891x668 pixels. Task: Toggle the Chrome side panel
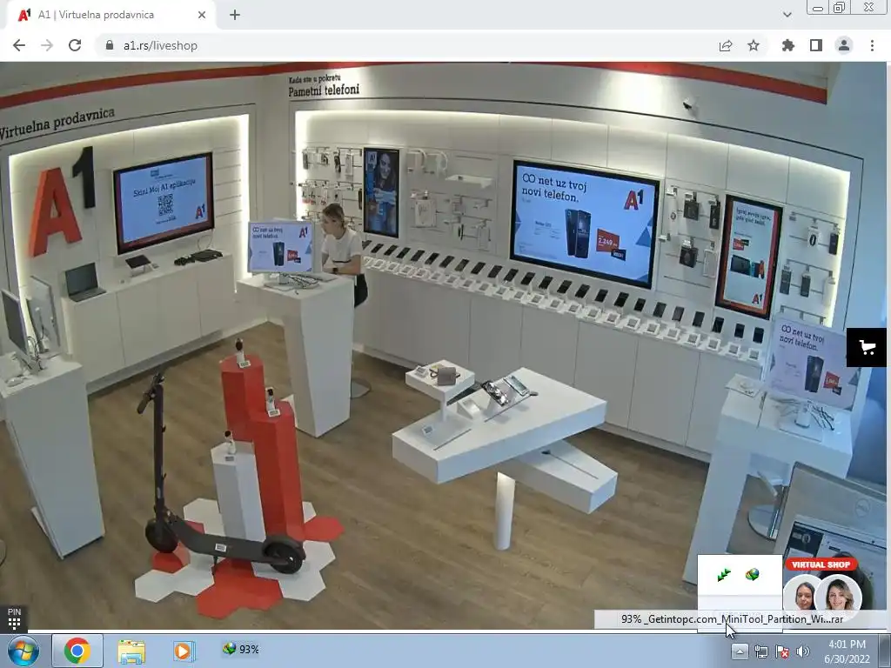pos(815,45)
